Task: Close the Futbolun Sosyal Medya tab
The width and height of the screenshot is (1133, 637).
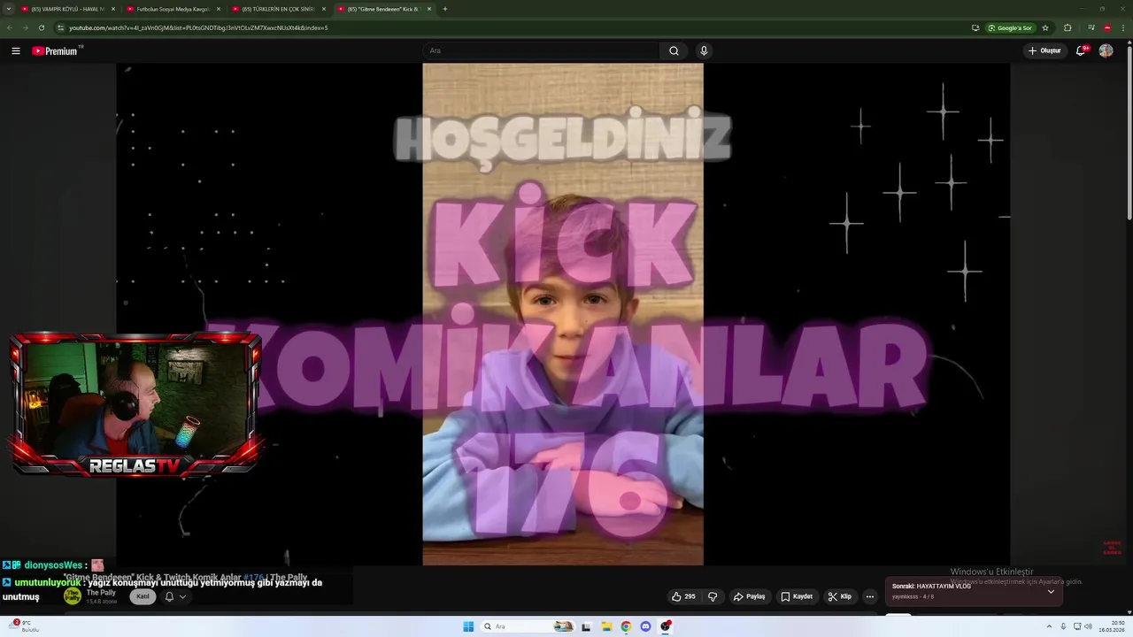Action: 219,9
